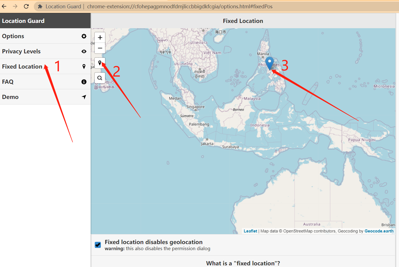Click the map's place-marker tool button

100,63
